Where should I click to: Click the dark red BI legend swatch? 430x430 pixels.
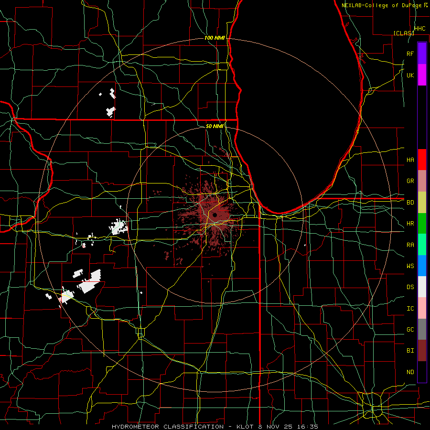(x=422, y=351)
